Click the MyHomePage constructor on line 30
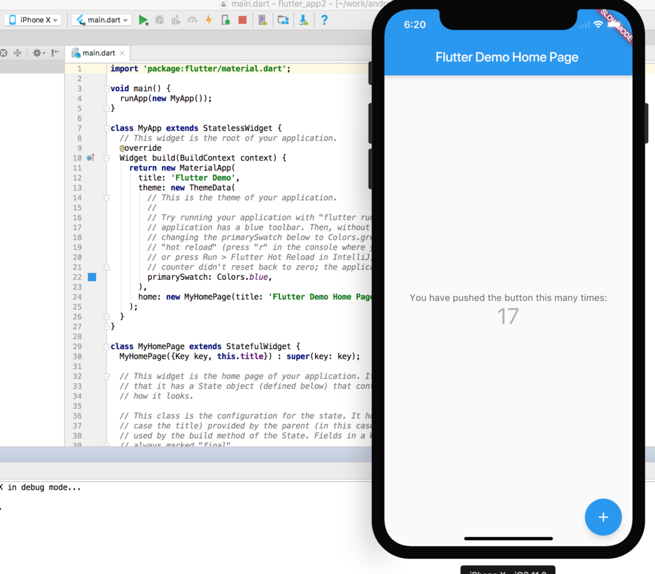The height and width of the screenshot is (574, 655). [x=239, y=357]
